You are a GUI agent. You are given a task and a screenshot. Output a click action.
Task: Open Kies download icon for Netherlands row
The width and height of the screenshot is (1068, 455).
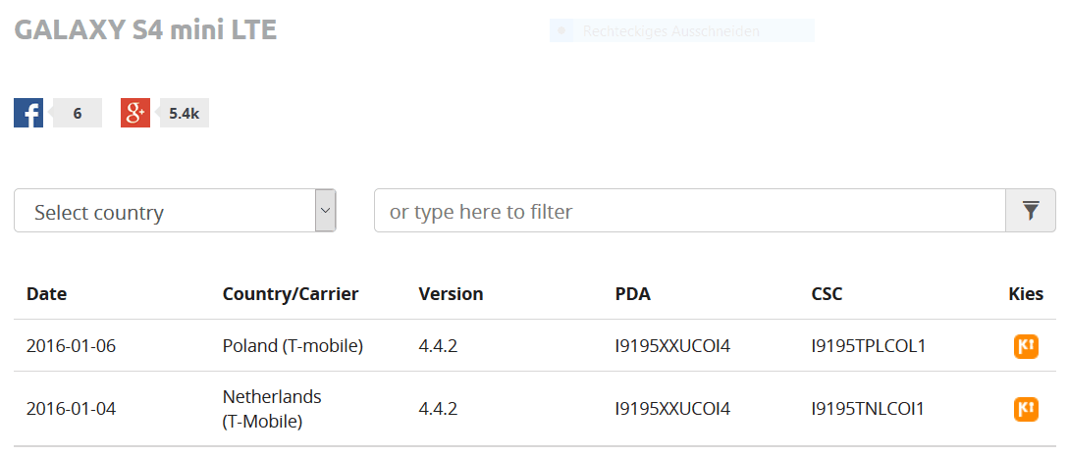(1026, 409)
